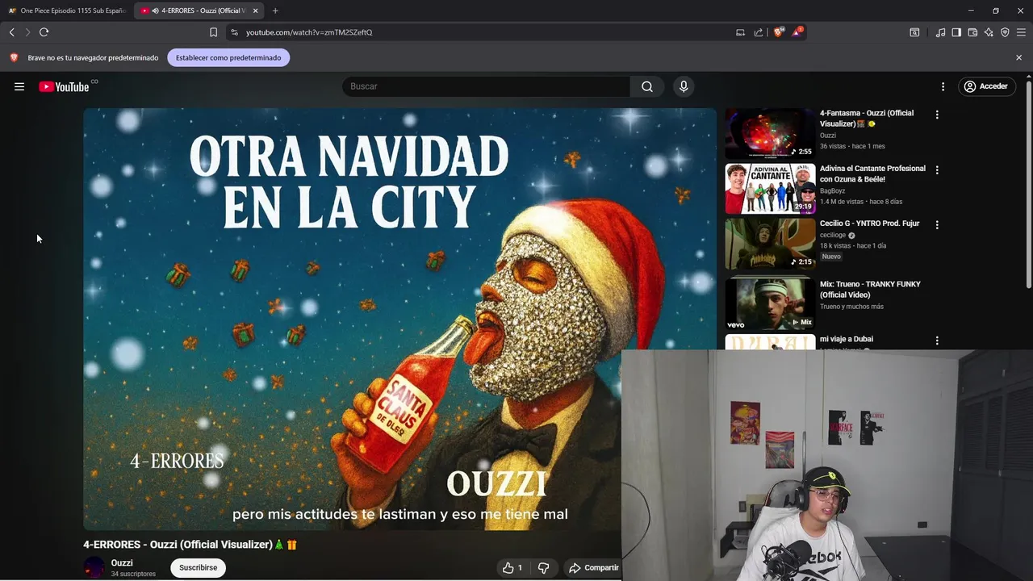The image size is (1033, 581).
Task: Click cecilioge channel name
Action: pos(833,235)
